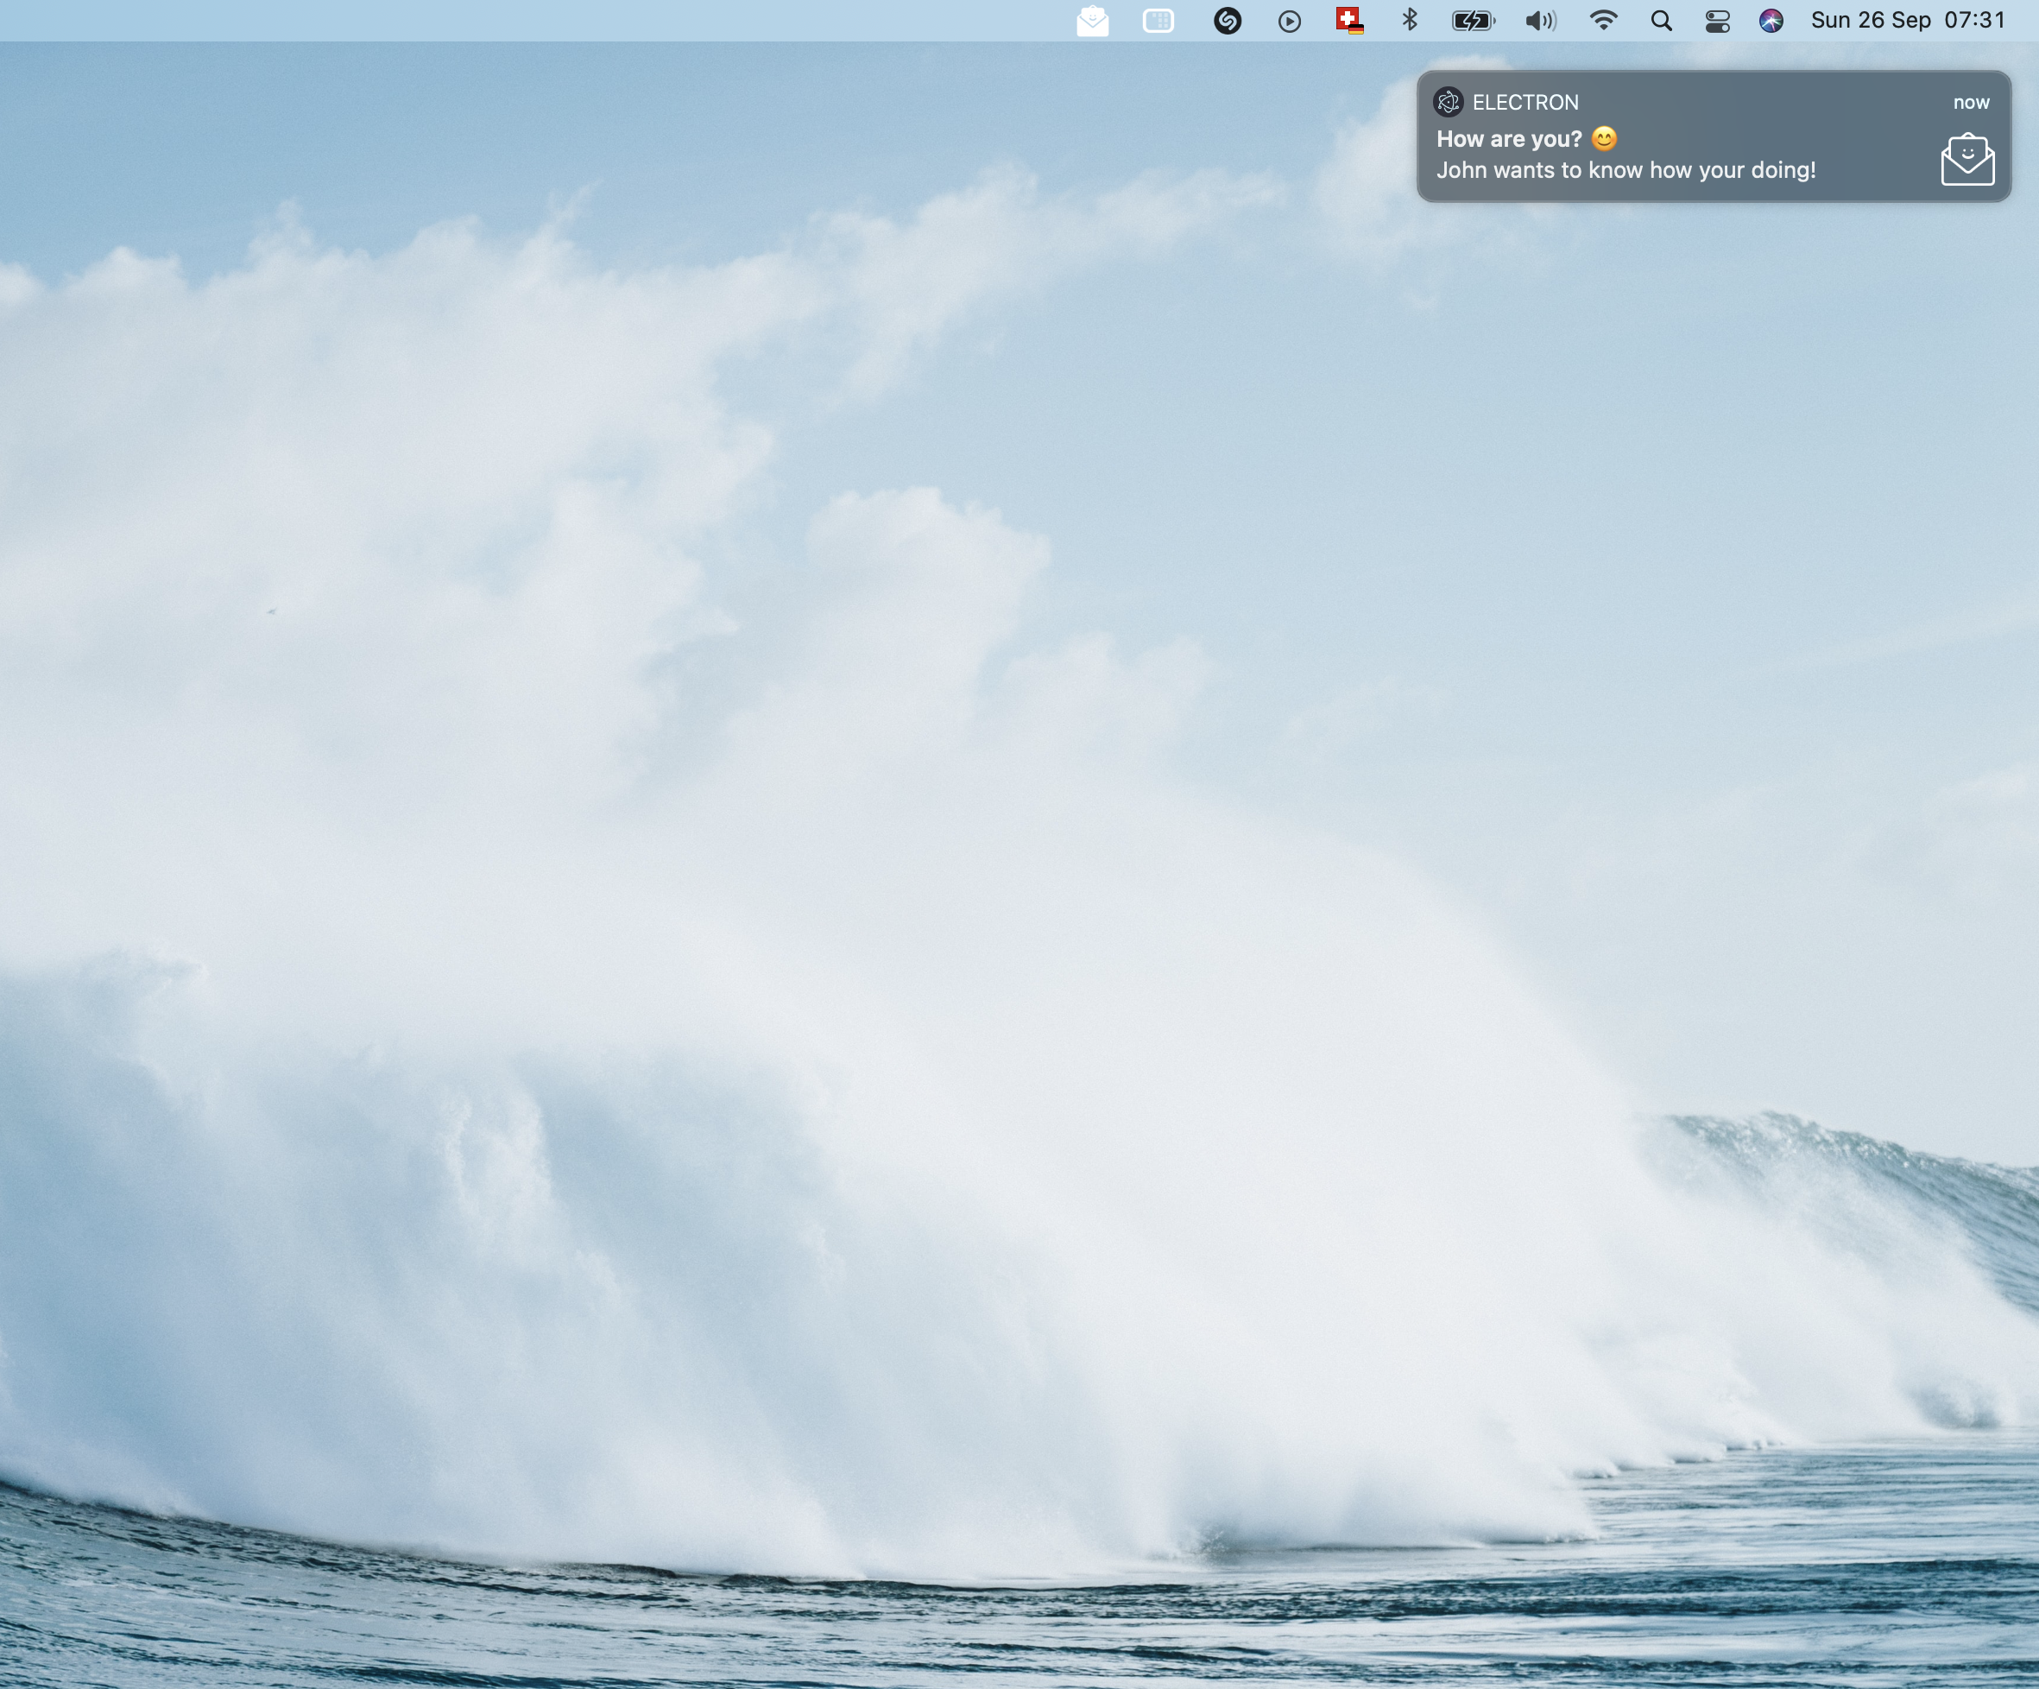Click the 'John wants to know' message text

click(1626, 171)
